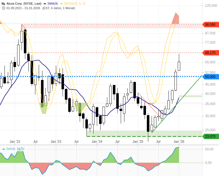Select the red 68,170 price tag
The image size is (219, 176).
(x=210, y=53)
